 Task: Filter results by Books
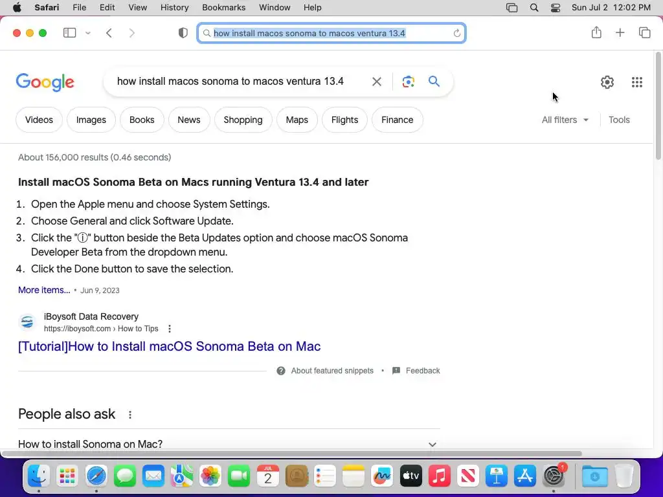point(142,120)
